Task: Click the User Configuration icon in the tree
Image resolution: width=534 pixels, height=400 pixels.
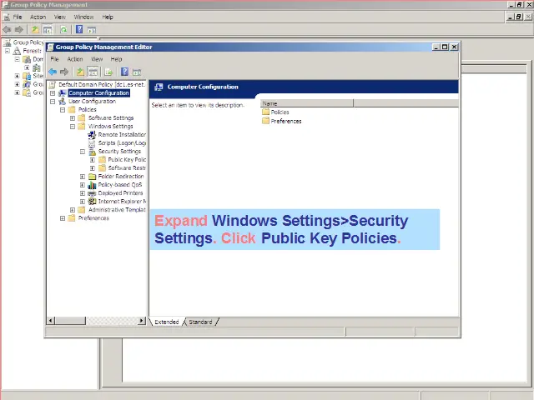Action: [x=62, y=102]
